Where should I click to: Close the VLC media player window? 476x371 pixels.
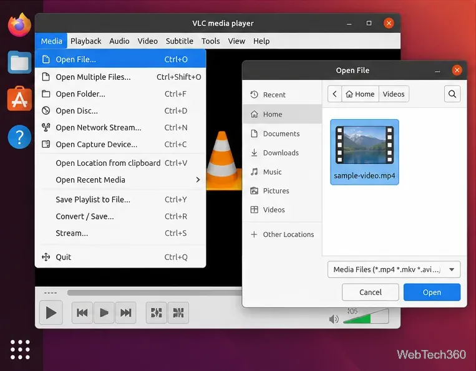pos(389,23)
